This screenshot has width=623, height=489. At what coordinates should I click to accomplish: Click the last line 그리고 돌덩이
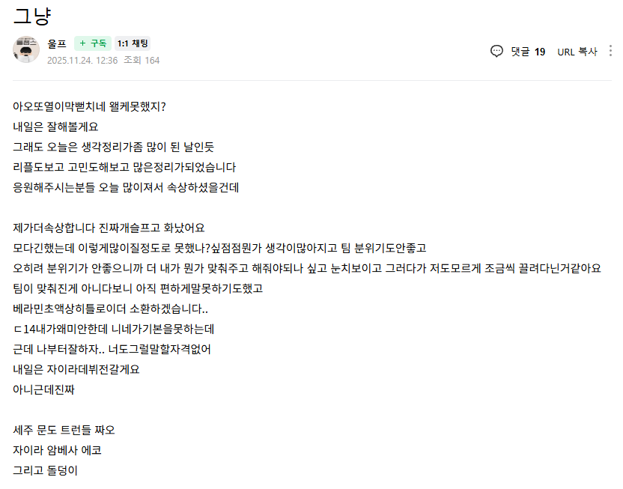point(45,470)
